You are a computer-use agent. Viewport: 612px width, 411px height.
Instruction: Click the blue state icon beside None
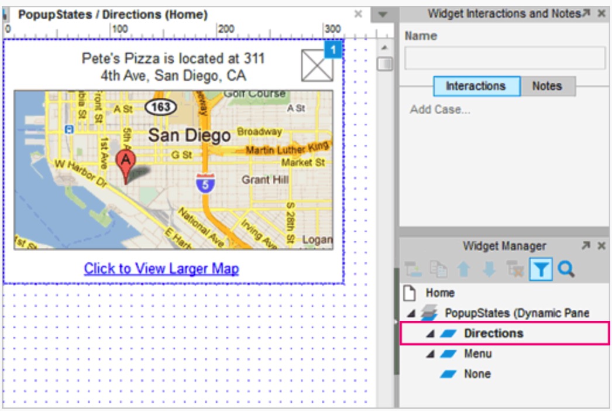[448, 374]
